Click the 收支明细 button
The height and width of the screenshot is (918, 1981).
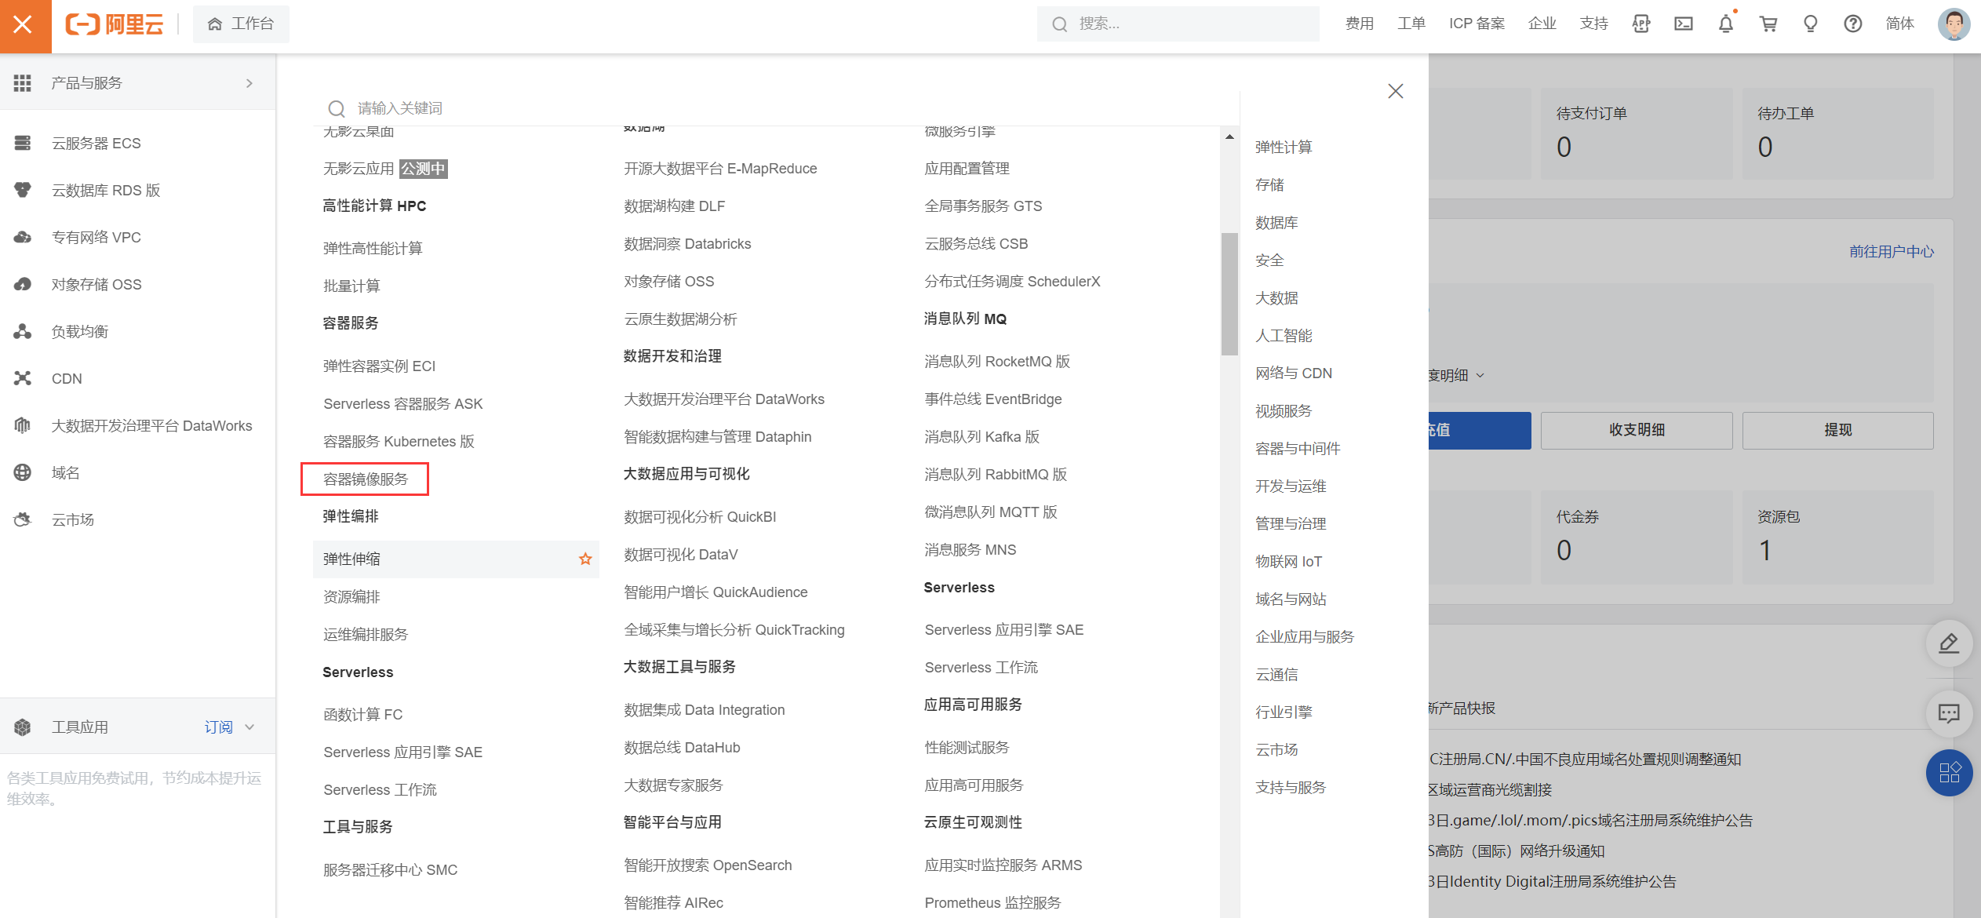coord(1636,430)
